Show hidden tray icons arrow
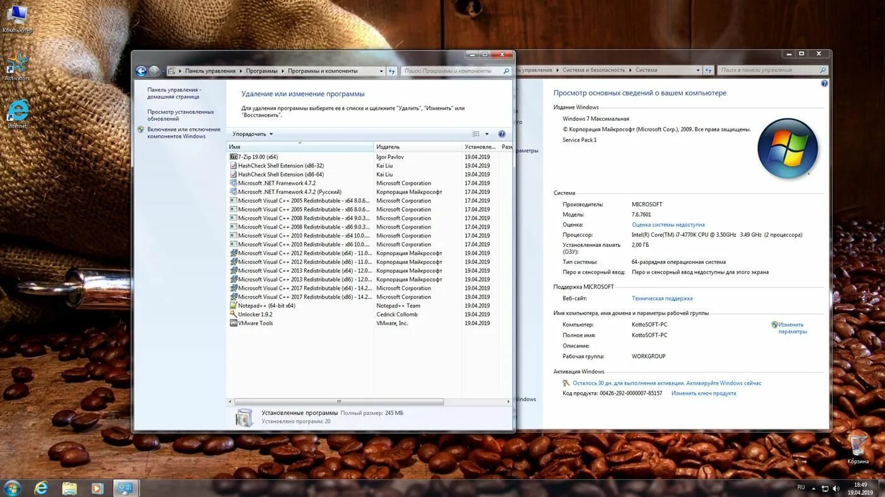 pos(814,488)
